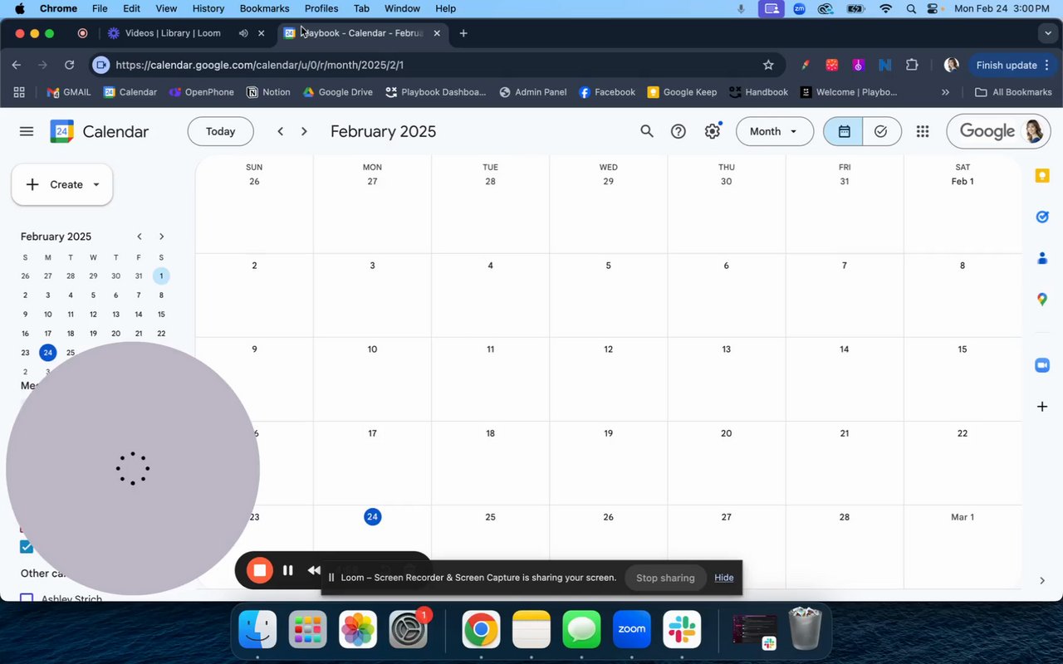
Task: Bookmark this page with the star icon
Action: pyautogui.click(x=768, y=65)
